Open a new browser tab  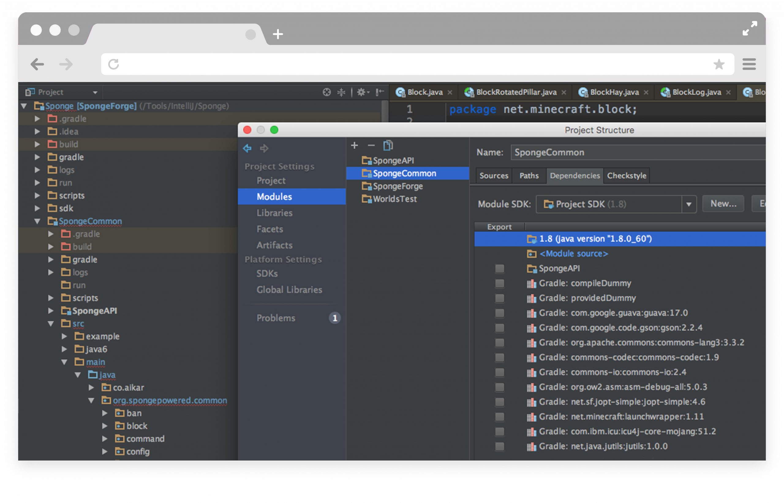(x=278, y=34)
